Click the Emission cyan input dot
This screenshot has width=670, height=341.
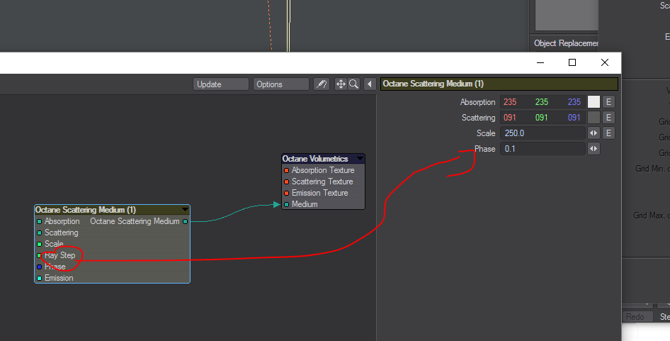coord(40,278)
